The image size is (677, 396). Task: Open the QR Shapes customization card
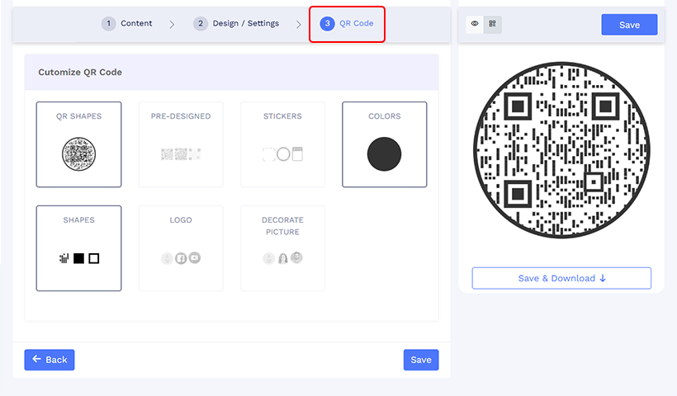(78, 144)
